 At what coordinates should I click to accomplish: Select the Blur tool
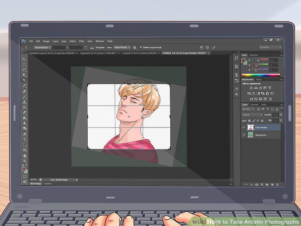point(24,123)
